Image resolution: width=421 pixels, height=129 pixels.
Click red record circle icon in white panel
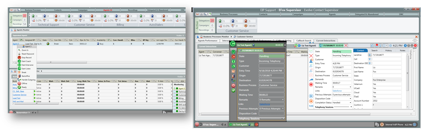click(x=311, y=85)
